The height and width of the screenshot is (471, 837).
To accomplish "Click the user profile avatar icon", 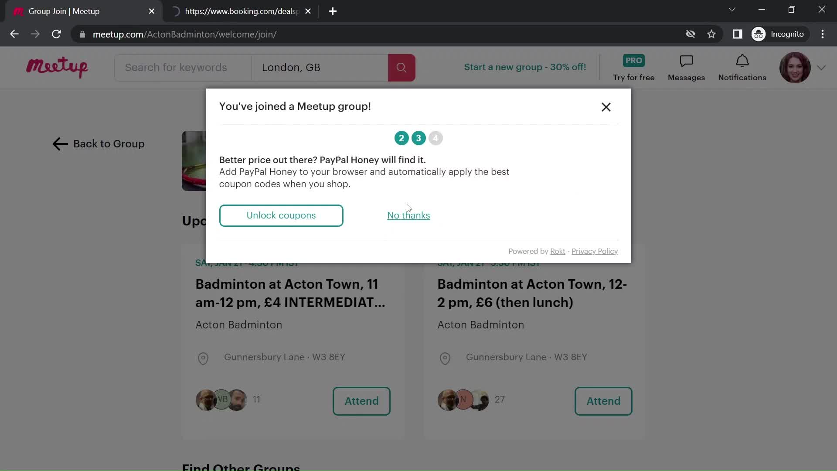I will pos(796,67).
